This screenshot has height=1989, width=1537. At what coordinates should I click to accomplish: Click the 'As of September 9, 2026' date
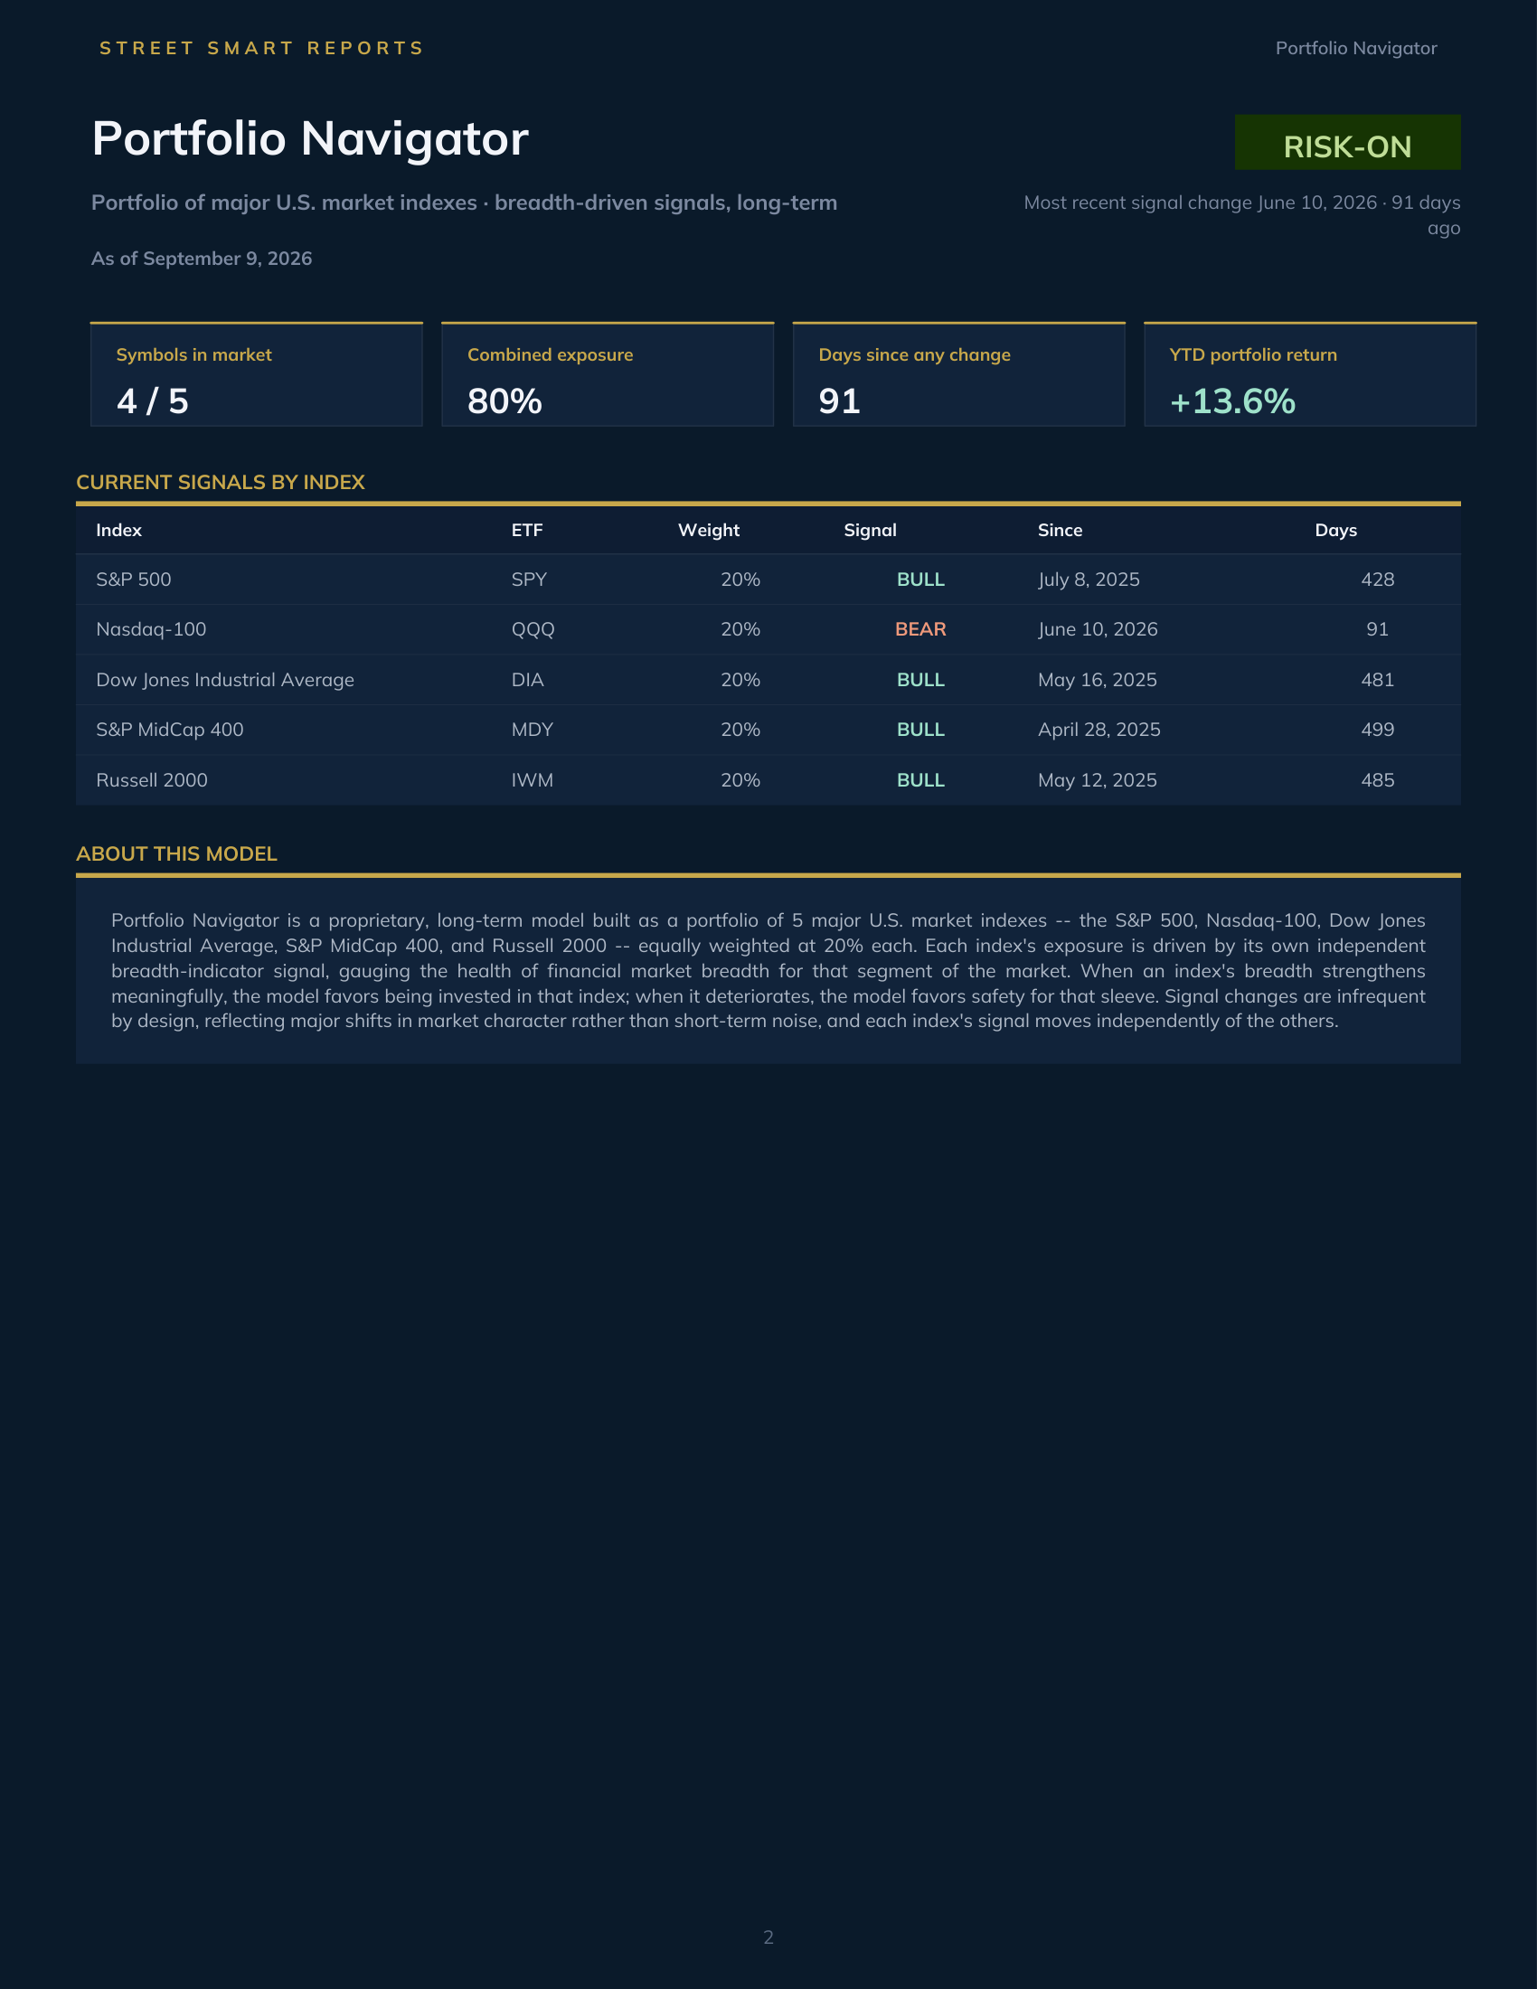(202, 259)
